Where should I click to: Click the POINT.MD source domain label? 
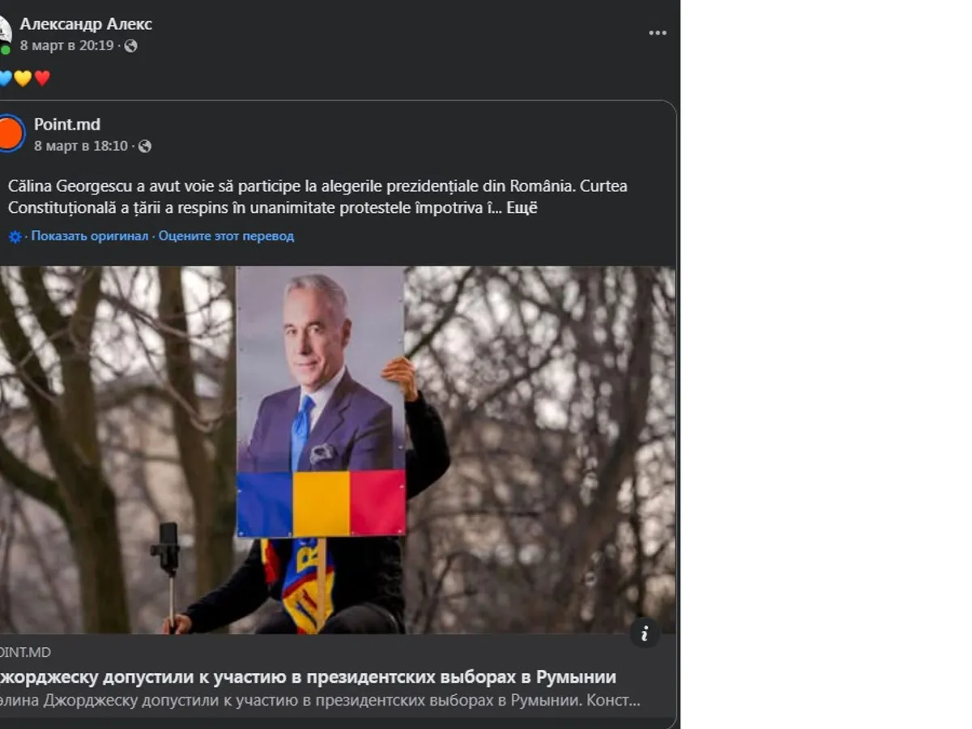pos(26,653)
